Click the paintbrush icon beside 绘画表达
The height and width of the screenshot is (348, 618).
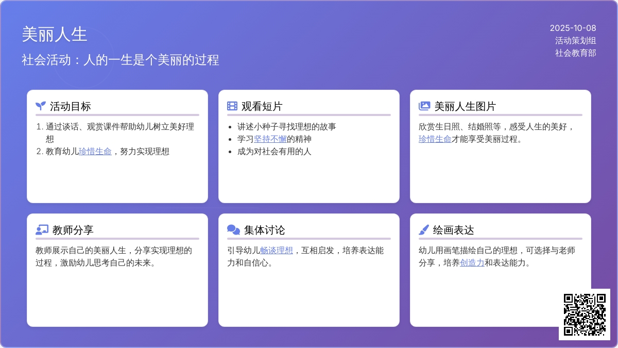424,230
